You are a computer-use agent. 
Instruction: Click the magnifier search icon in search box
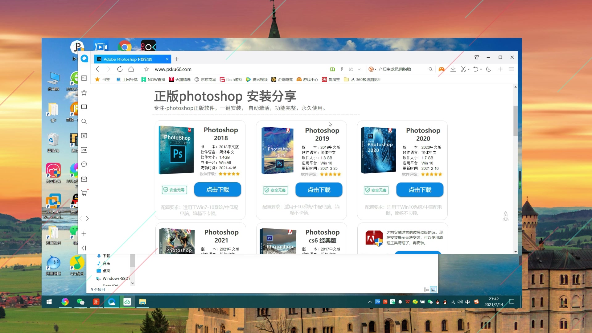[430, 69]
